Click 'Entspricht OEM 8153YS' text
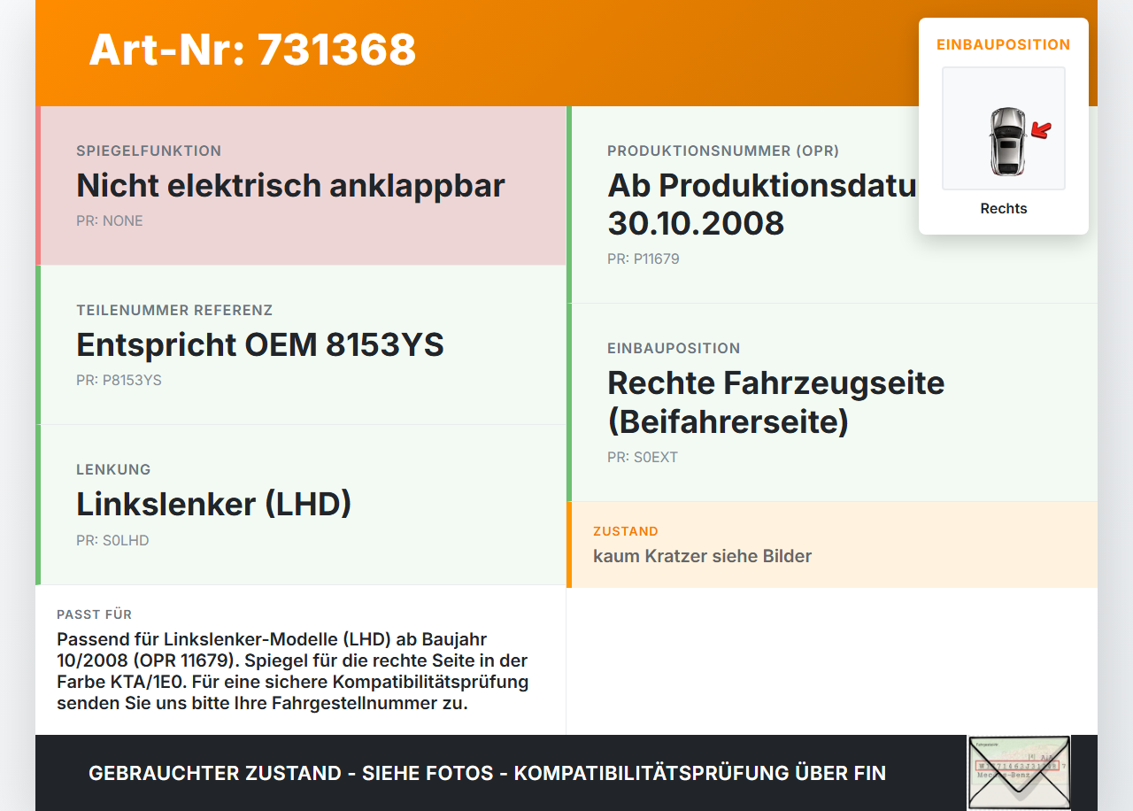 (260, 344)
